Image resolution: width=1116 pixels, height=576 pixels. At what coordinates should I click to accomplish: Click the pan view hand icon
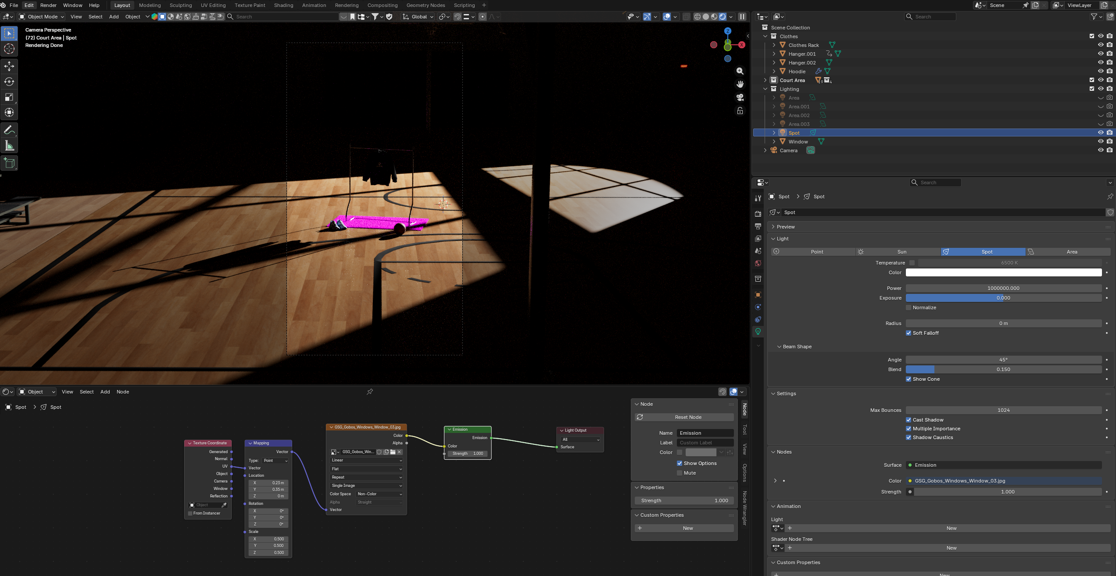pos(740,84)
